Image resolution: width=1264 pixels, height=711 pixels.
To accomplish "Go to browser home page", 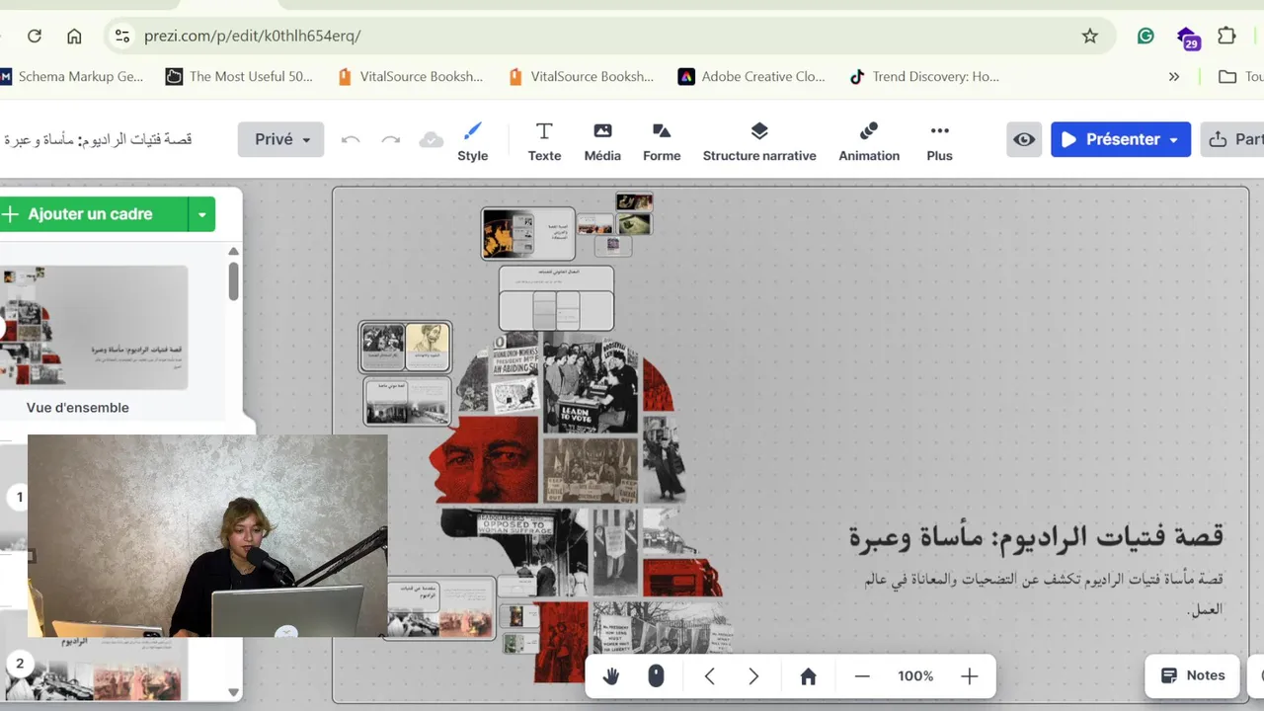I will (74, 37).
